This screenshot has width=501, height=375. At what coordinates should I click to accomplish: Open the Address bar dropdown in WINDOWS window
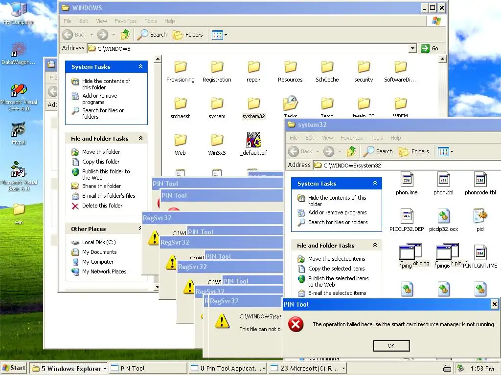click(x=413, y=48)
